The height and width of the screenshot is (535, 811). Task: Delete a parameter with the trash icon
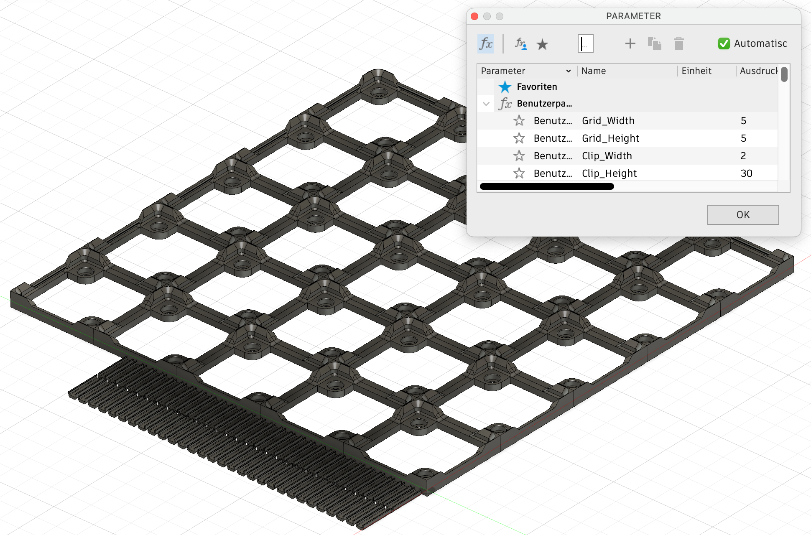tap(678, 43)
